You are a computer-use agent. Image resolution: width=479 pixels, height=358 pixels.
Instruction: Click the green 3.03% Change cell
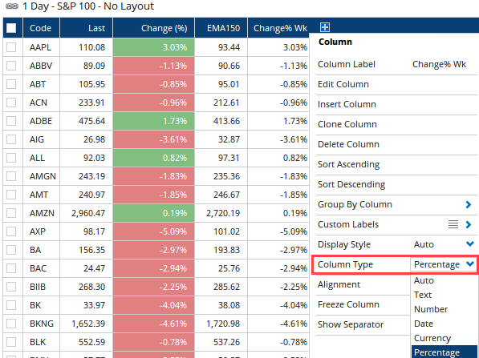(154, 47)
